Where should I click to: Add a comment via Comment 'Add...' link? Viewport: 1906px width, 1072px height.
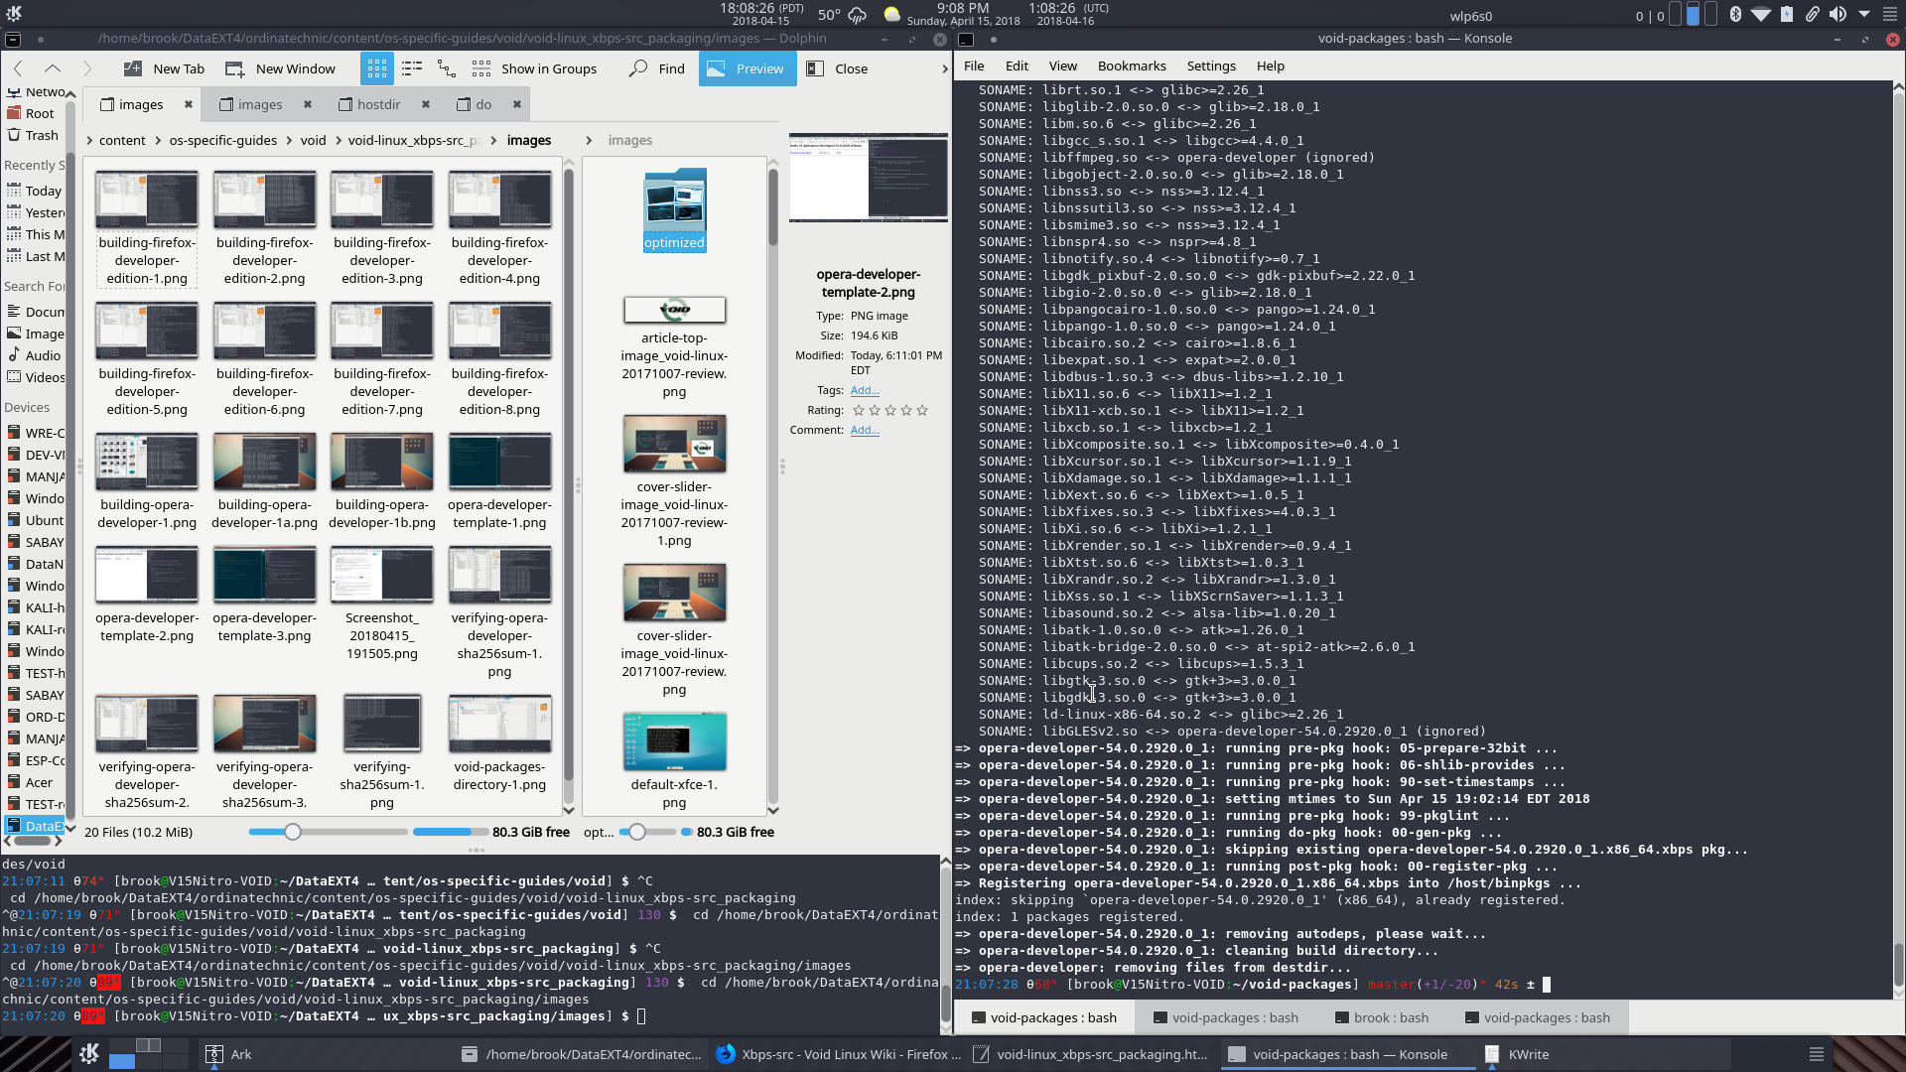(x=865, y=430)
